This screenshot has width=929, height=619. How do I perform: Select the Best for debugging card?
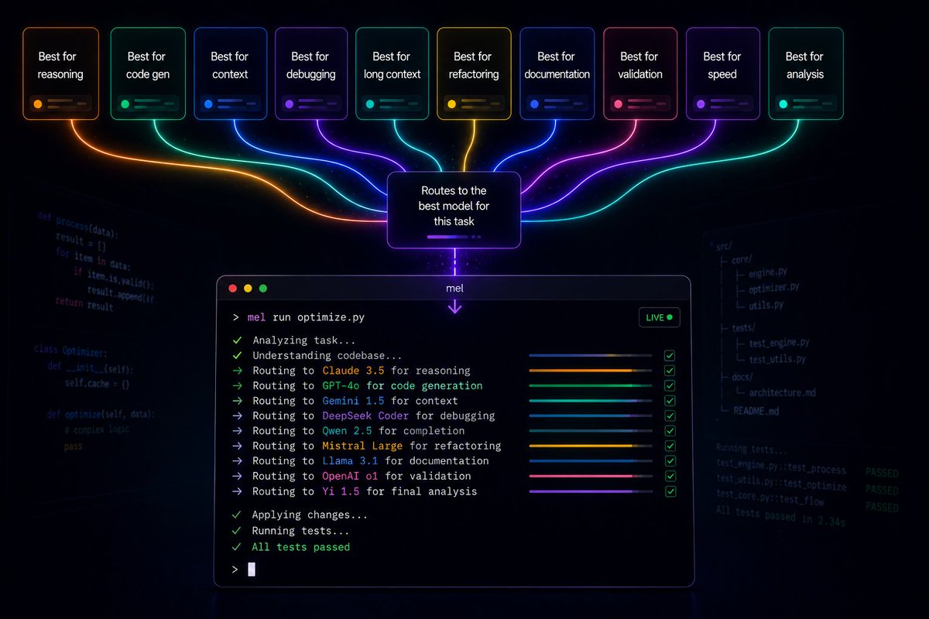pos(311,74)
